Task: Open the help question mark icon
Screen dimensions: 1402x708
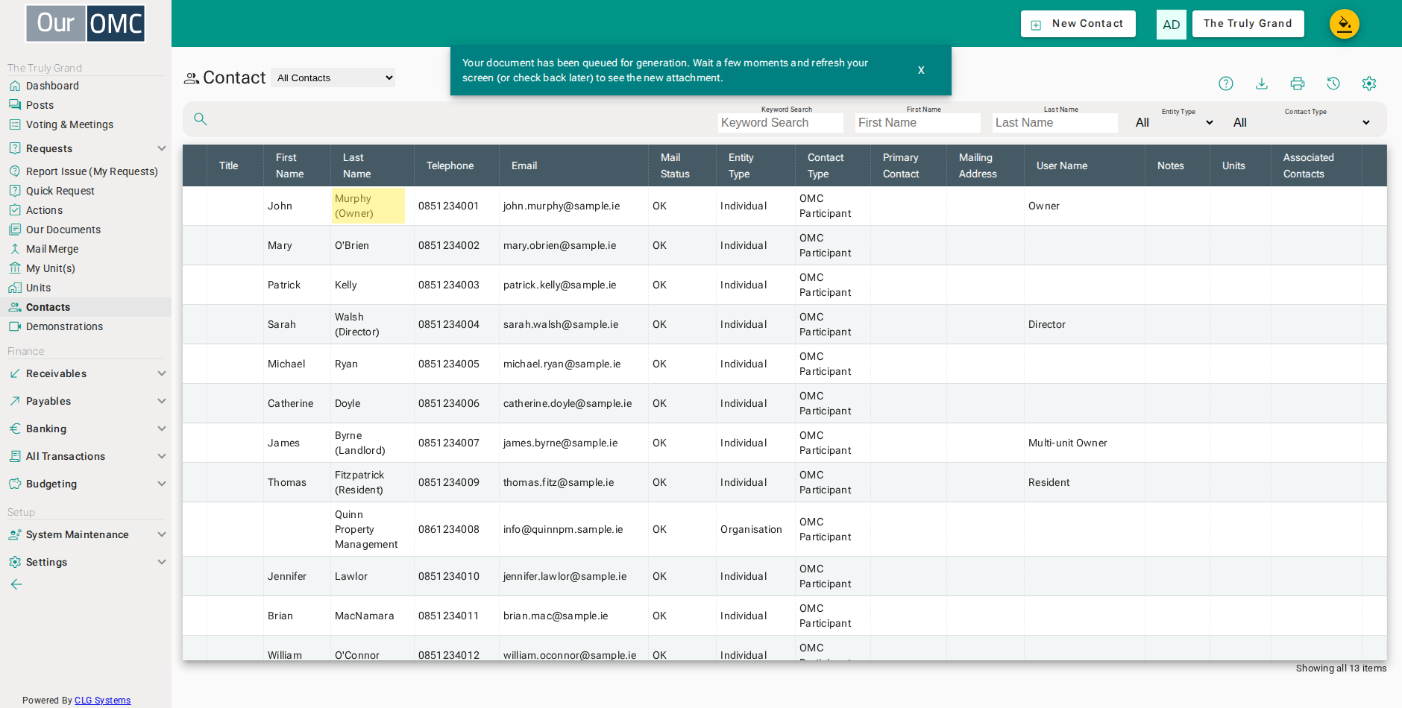Action: pos(1226,83)
